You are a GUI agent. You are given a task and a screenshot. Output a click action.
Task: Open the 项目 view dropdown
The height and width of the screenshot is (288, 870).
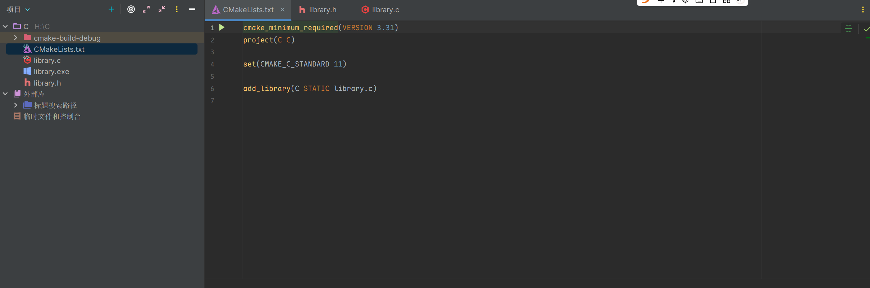pyautogui.click(x=18, y=9)
